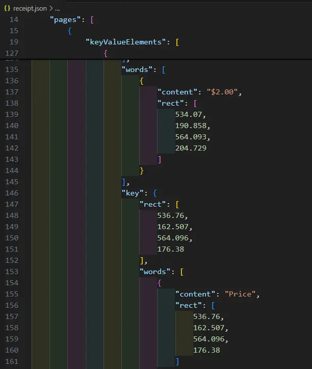Viewport: 312px width, 369px height.
Task: Click the "key" property on line 146
Action: click(x=133, y=193)
